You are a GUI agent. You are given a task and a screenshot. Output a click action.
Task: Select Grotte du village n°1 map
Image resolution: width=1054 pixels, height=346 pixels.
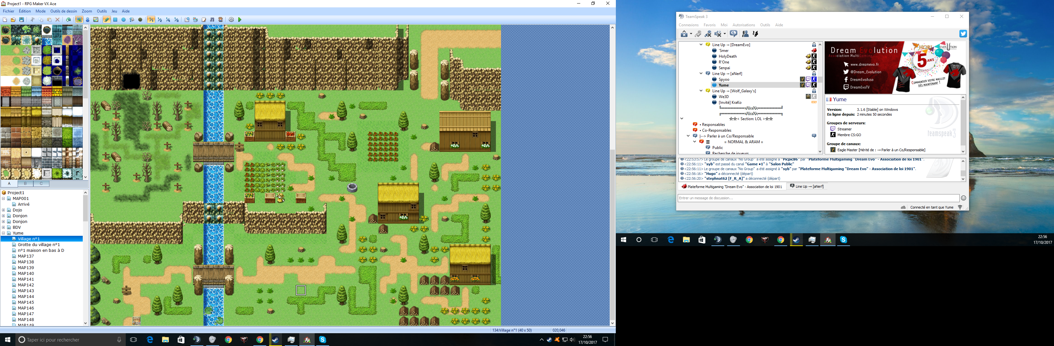click(38, 245)
